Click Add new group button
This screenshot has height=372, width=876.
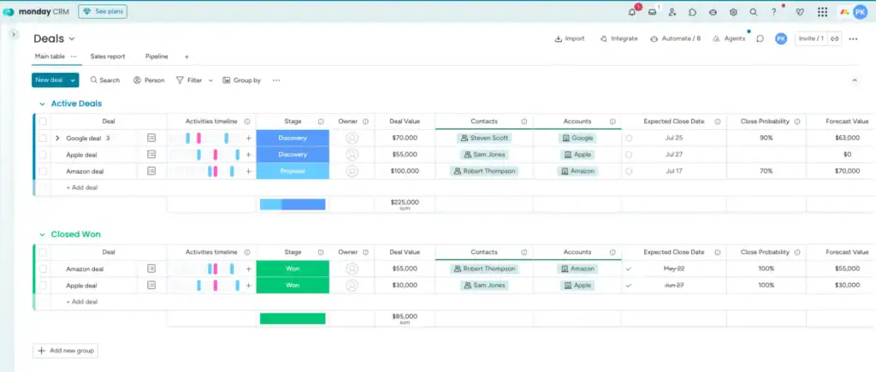click(x=65, y=351)
